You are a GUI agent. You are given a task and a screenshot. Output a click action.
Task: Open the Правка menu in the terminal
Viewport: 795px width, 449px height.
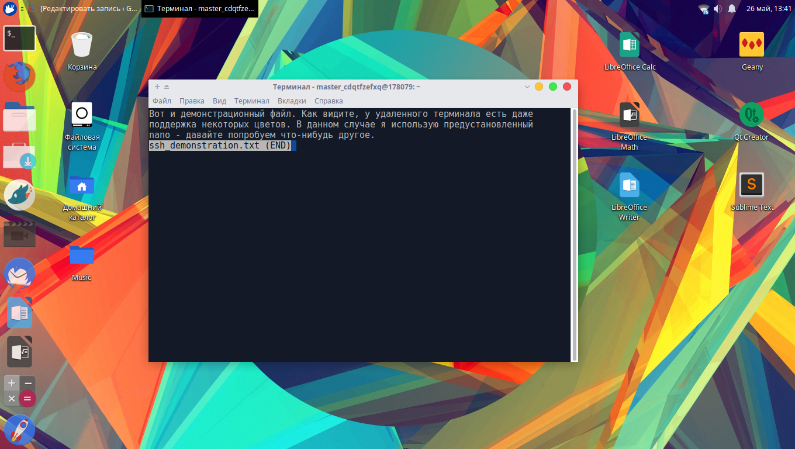tap(192, 101)
